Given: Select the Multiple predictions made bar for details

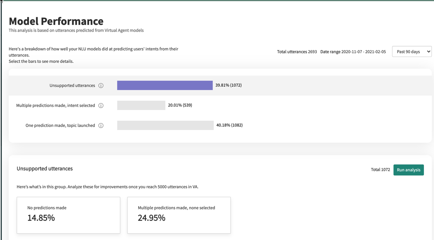Looking at the screenshot, I should click(141, 105).
